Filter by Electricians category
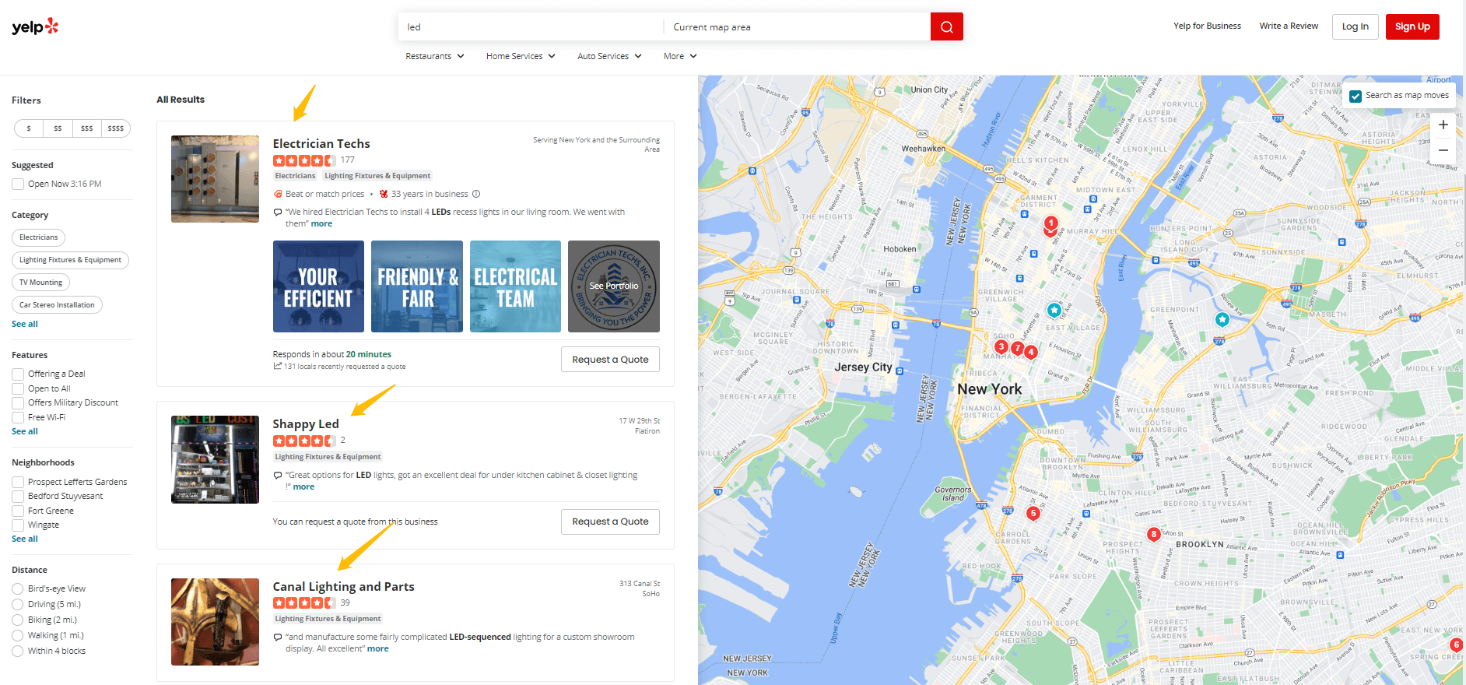The image size is (1466, 685). click(x=38, y=237)
